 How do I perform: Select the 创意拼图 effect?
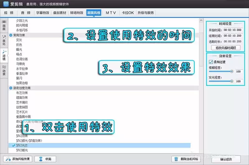pyautogui.click(x=22, y=107)
